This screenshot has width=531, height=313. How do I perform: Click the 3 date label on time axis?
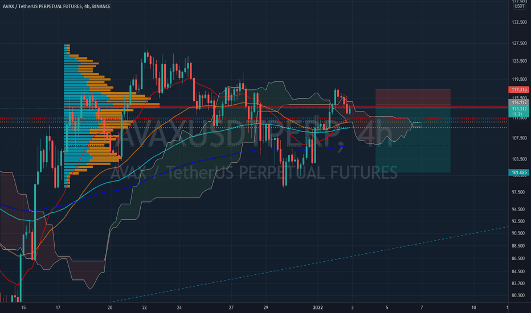point(352,307)
